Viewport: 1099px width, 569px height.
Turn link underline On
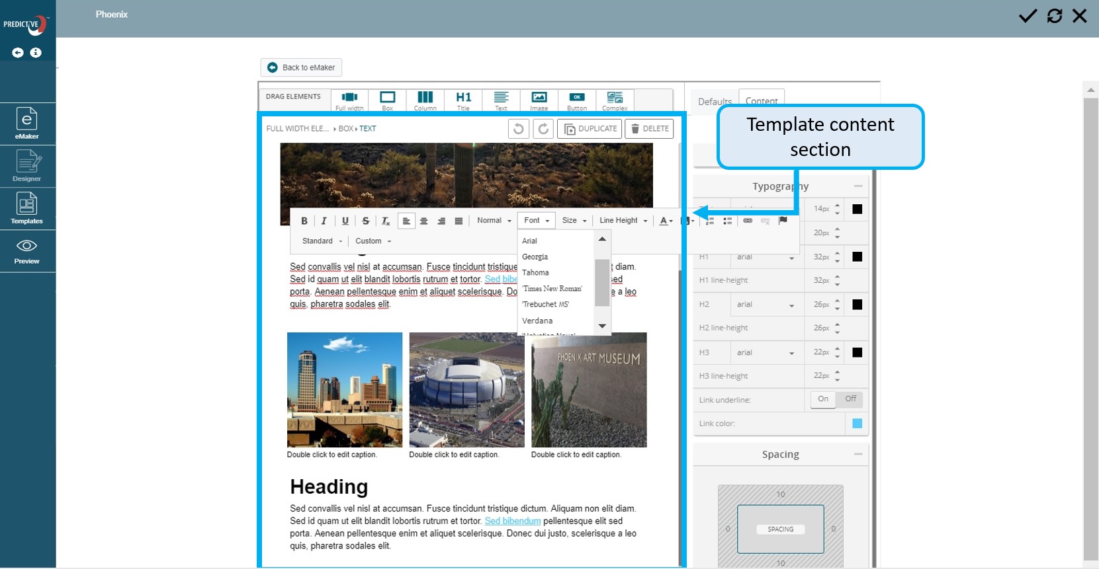823,399
